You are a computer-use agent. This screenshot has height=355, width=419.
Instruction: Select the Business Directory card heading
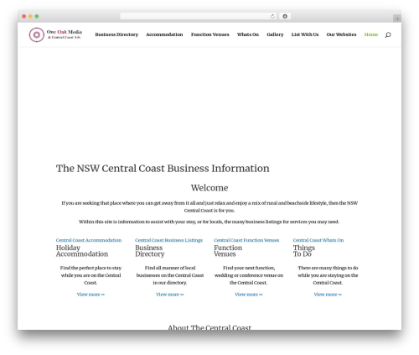pyautogui.click(x=150, y=251)
